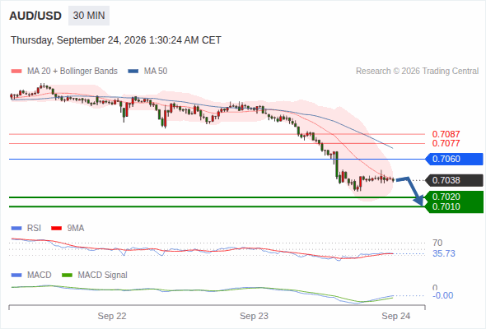Click the AUD/USD pair title

35,16
